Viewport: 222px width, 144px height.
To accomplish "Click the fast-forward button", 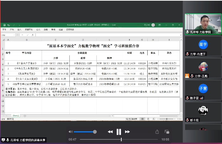I will pos(127,132).
